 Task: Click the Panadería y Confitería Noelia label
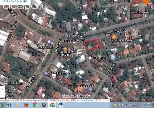click(x=71, y=54)
